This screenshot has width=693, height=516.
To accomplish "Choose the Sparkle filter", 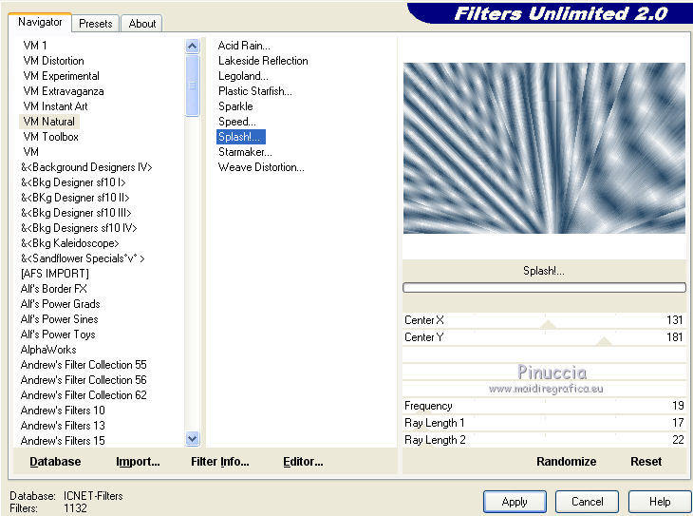I will [235, 106].
